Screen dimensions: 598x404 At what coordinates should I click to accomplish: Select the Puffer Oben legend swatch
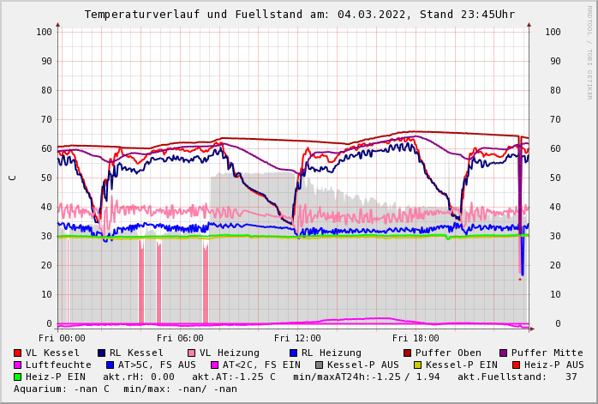[x=407, y=353]
